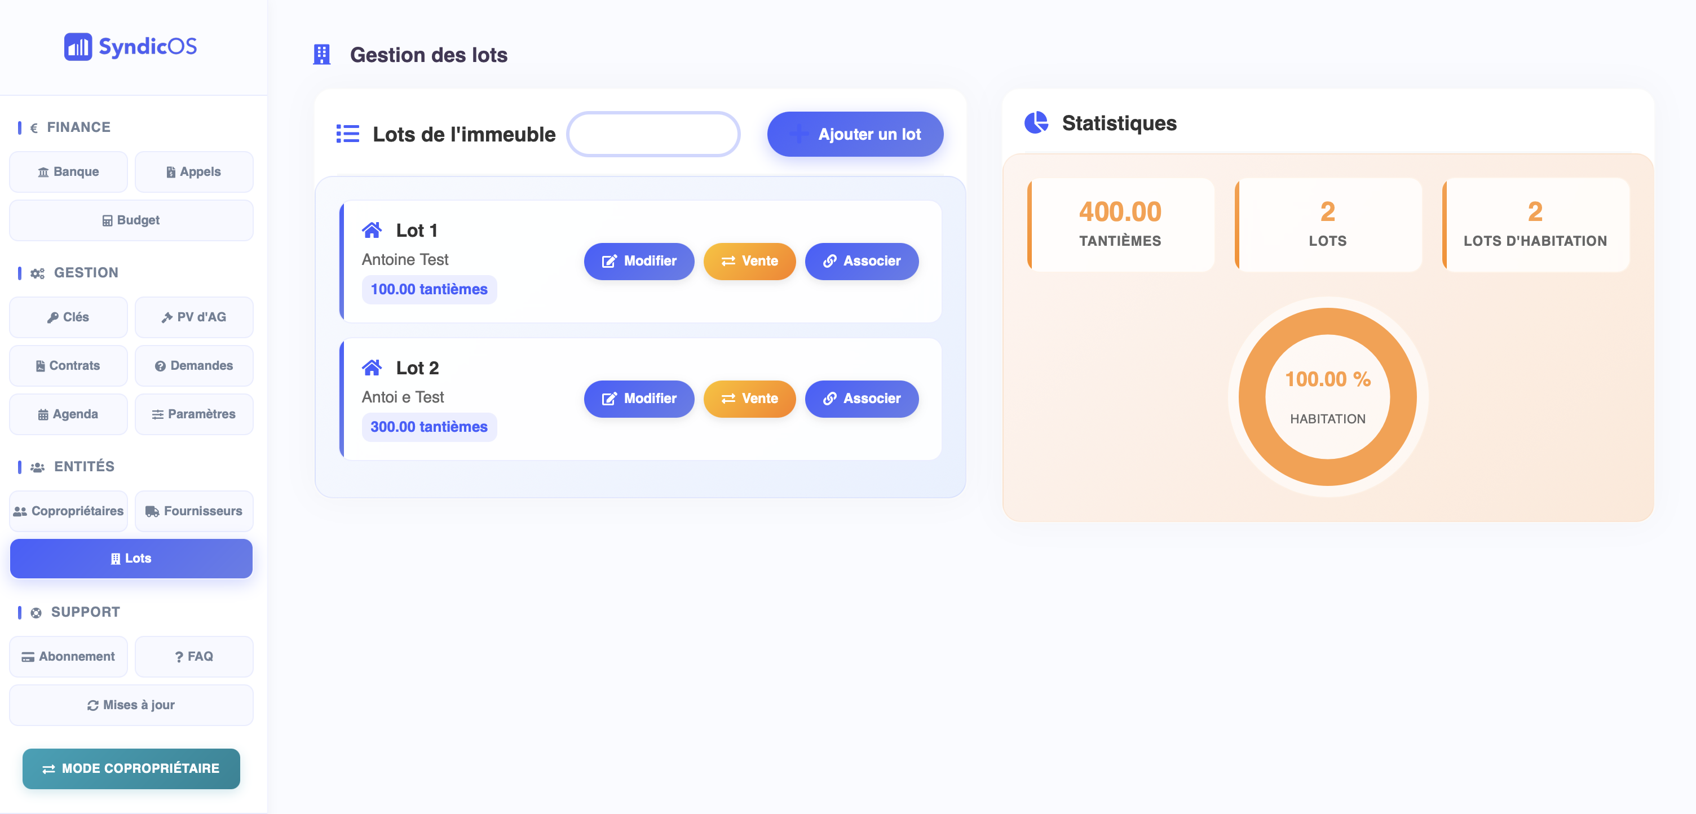Screen dimensions: 1696x814
Task: Click the people icon next to ENTITÉS
Action: pos(38,467)
